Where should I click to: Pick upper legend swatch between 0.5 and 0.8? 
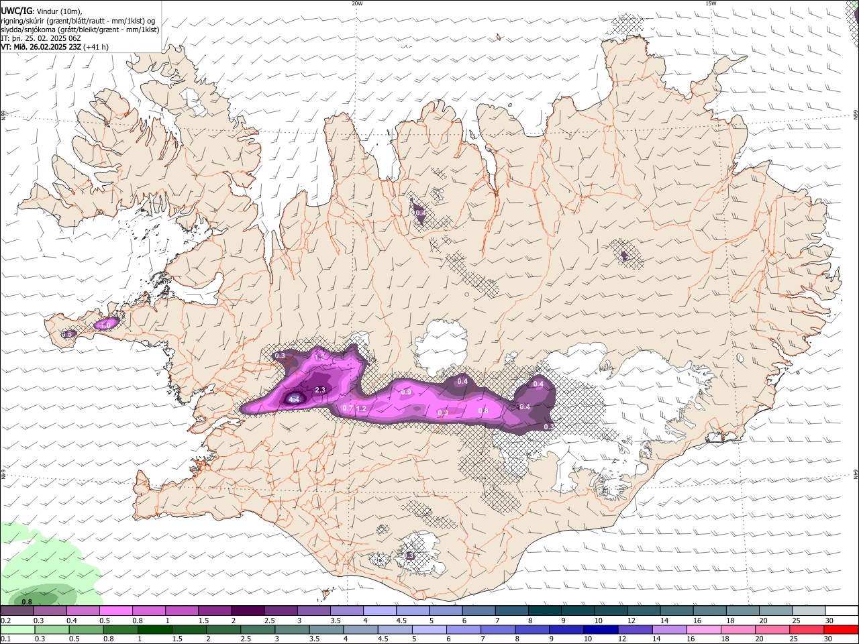(115, 610)
